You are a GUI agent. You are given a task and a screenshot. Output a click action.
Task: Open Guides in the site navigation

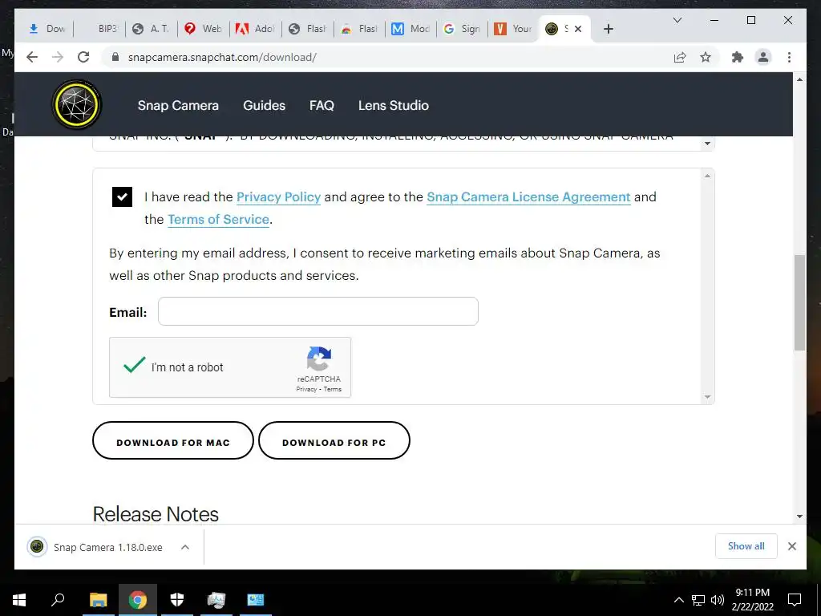pyautogui.click(x=264, y=105)
